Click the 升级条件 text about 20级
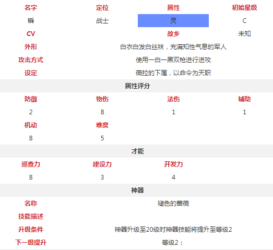This screenshot has width=273, height=250. coord(173,230)
